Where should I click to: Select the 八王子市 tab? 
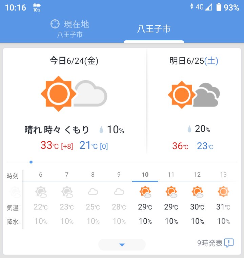pos(154,29)
